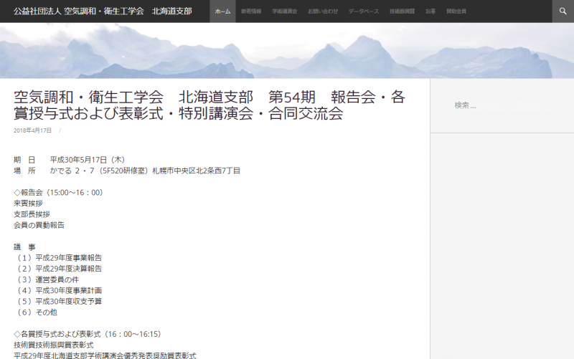Open the 学術講演会 menu item

pos(284,11)
